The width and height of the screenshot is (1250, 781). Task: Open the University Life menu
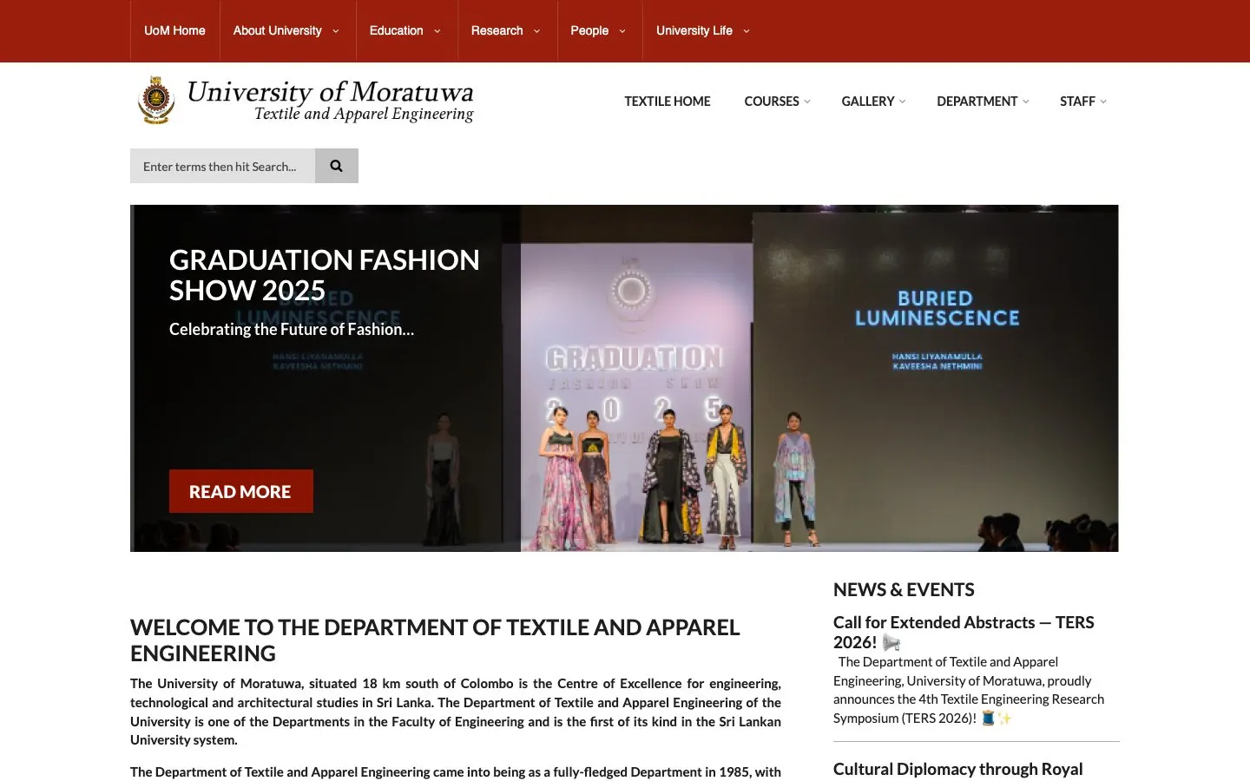click(694, 30)
